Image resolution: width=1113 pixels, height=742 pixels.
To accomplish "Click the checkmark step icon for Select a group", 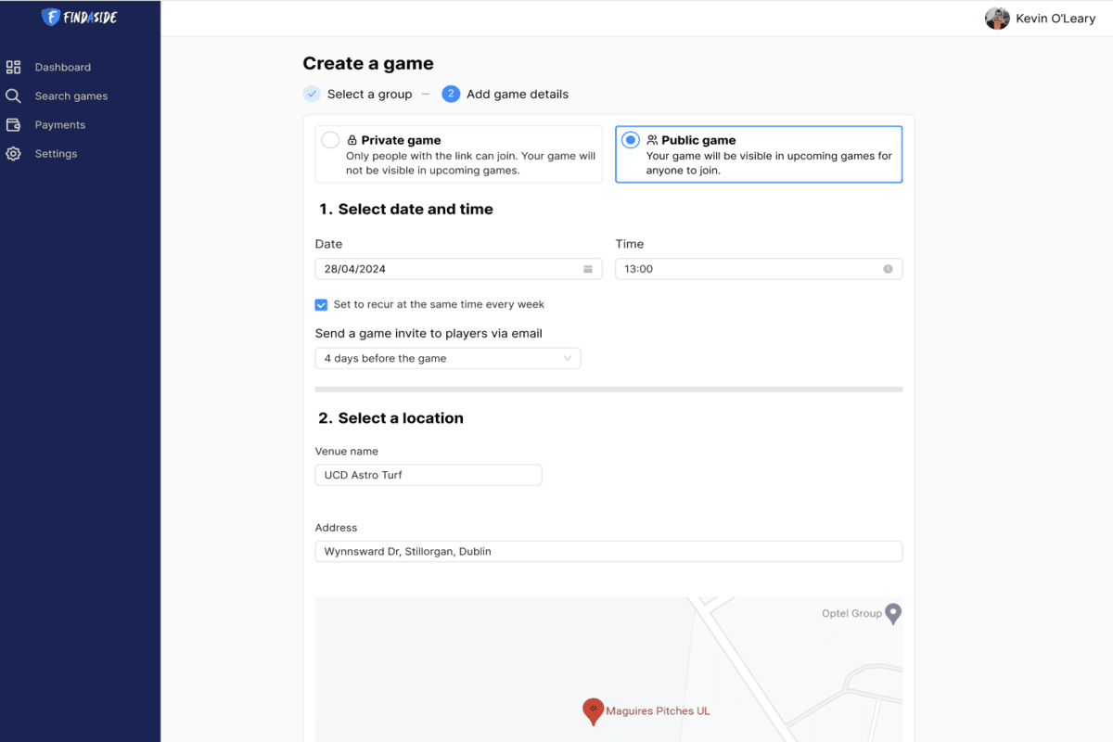I will pos(312,94).
